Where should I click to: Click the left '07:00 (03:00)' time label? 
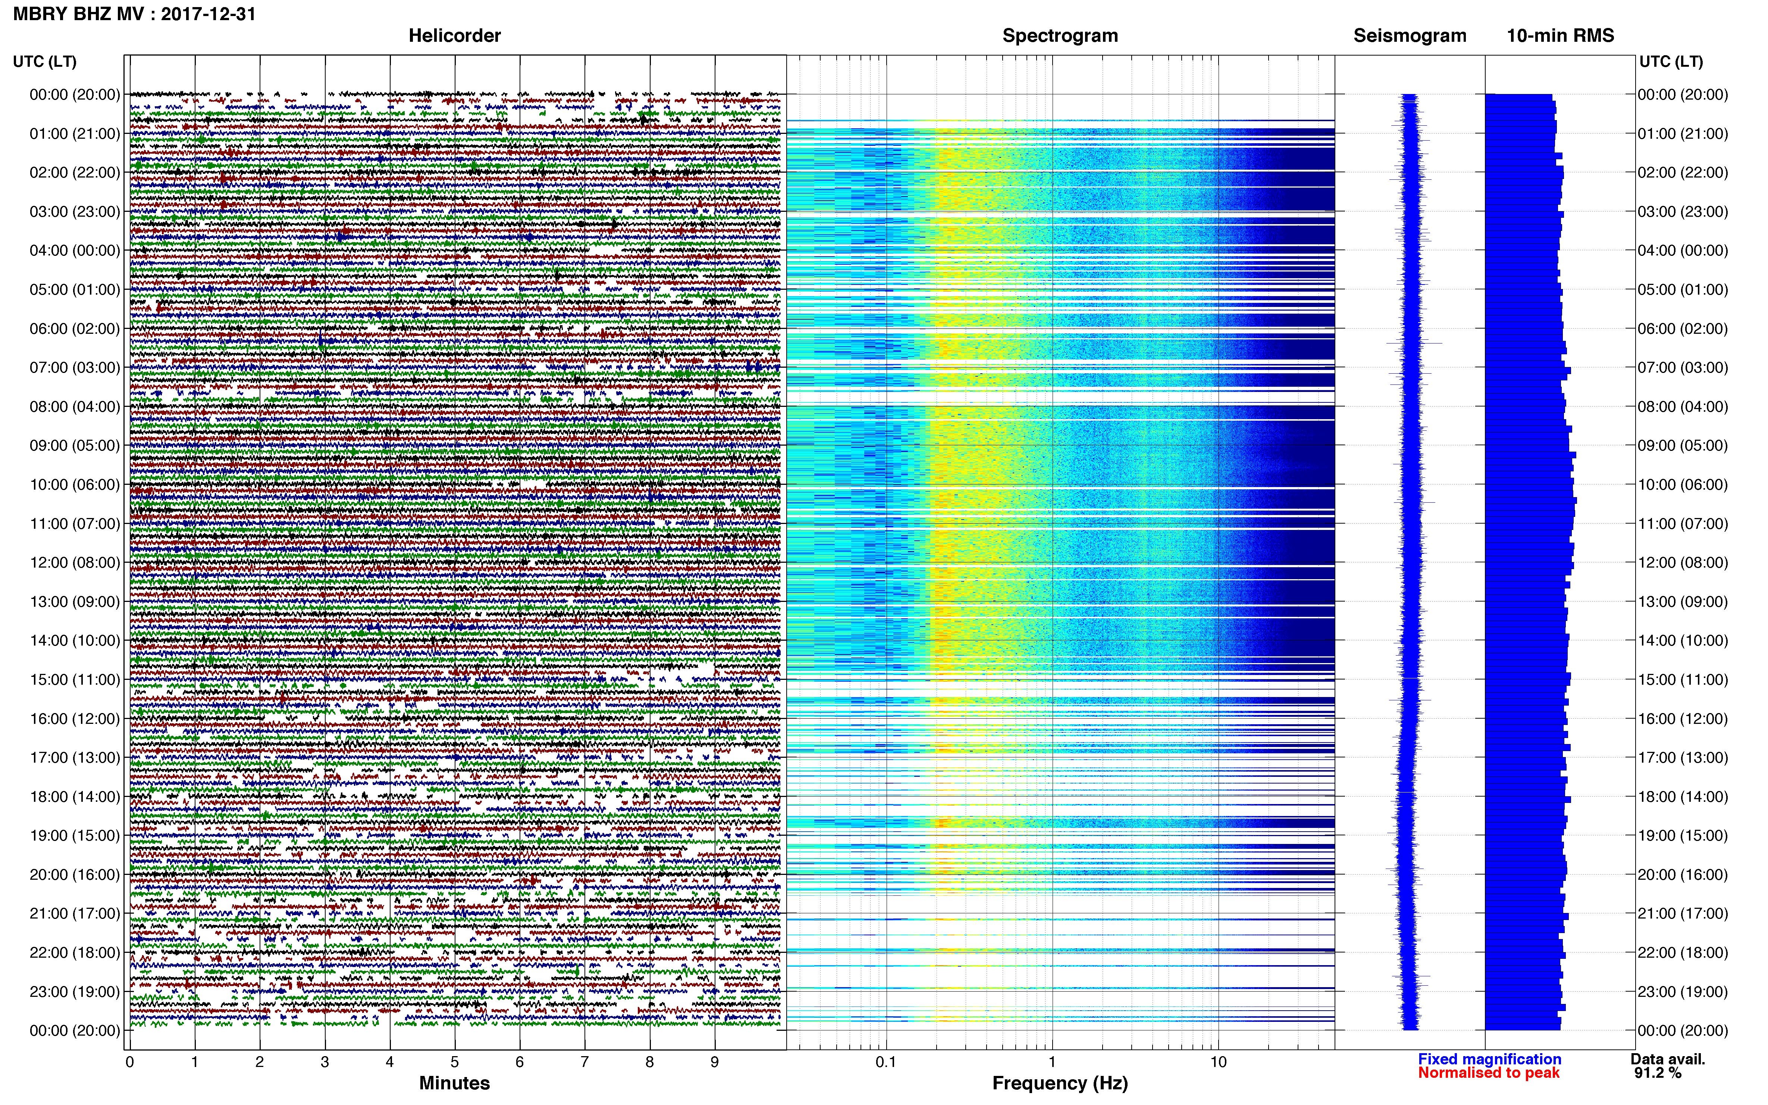coord(75,368)
